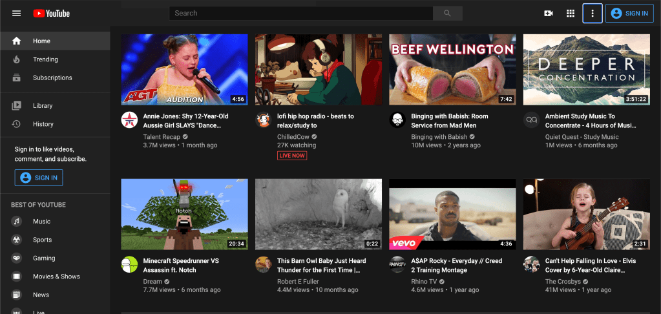Click the top-right SIGN IN button
The width and height of the screenshot is (661, 314).
point(629,13)
